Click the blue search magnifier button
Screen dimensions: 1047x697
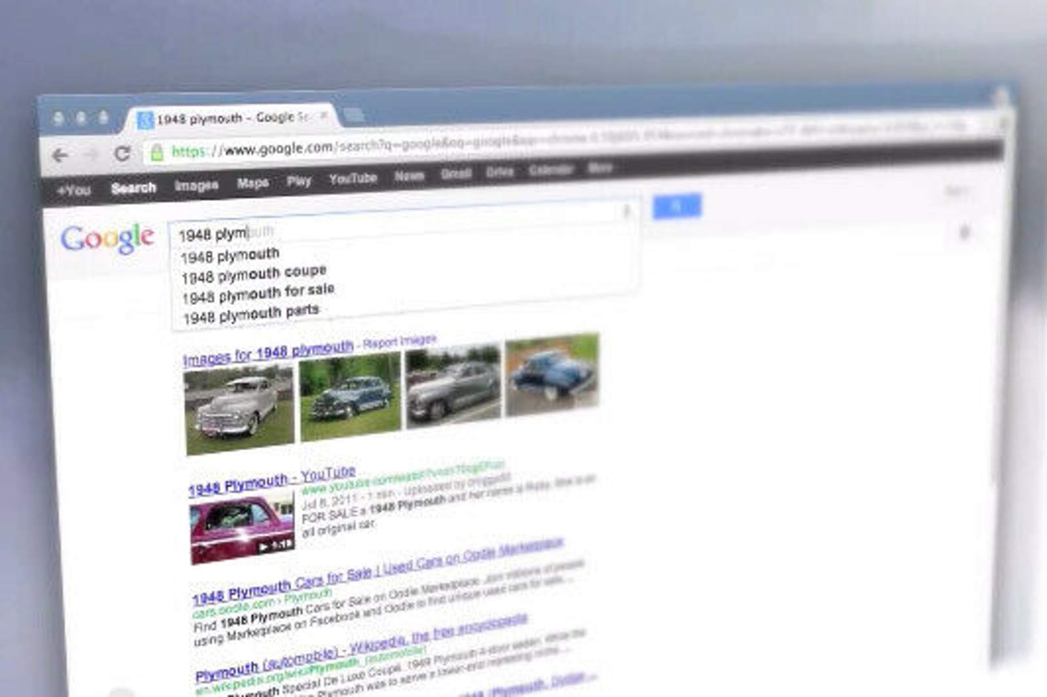point(677,206)
